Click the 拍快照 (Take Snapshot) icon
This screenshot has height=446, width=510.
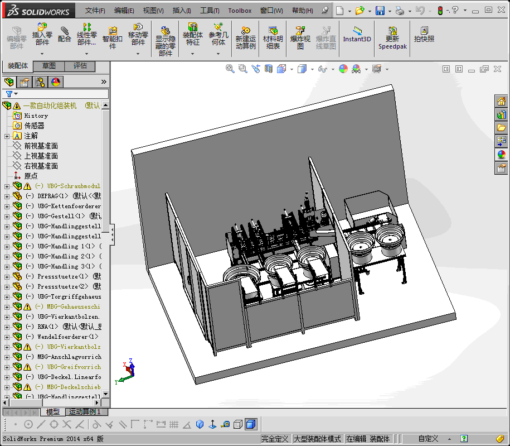(x=424, y=34)
